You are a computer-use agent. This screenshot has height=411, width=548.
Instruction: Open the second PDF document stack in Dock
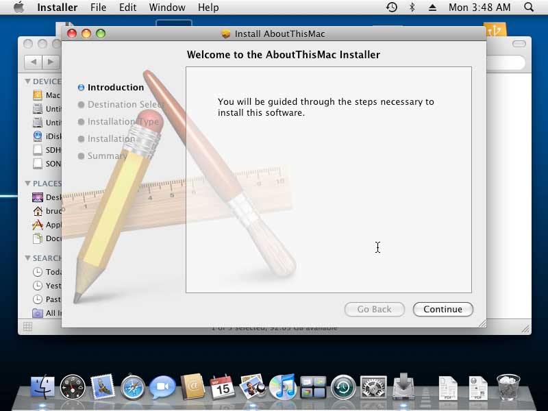(478, 387)
